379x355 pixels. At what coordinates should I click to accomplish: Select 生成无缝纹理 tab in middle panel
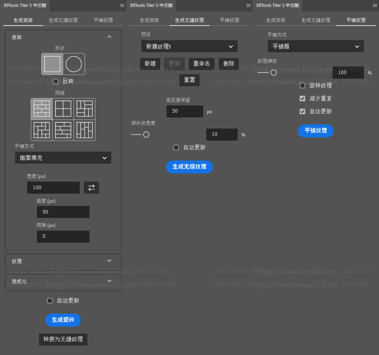click(189, 20)
